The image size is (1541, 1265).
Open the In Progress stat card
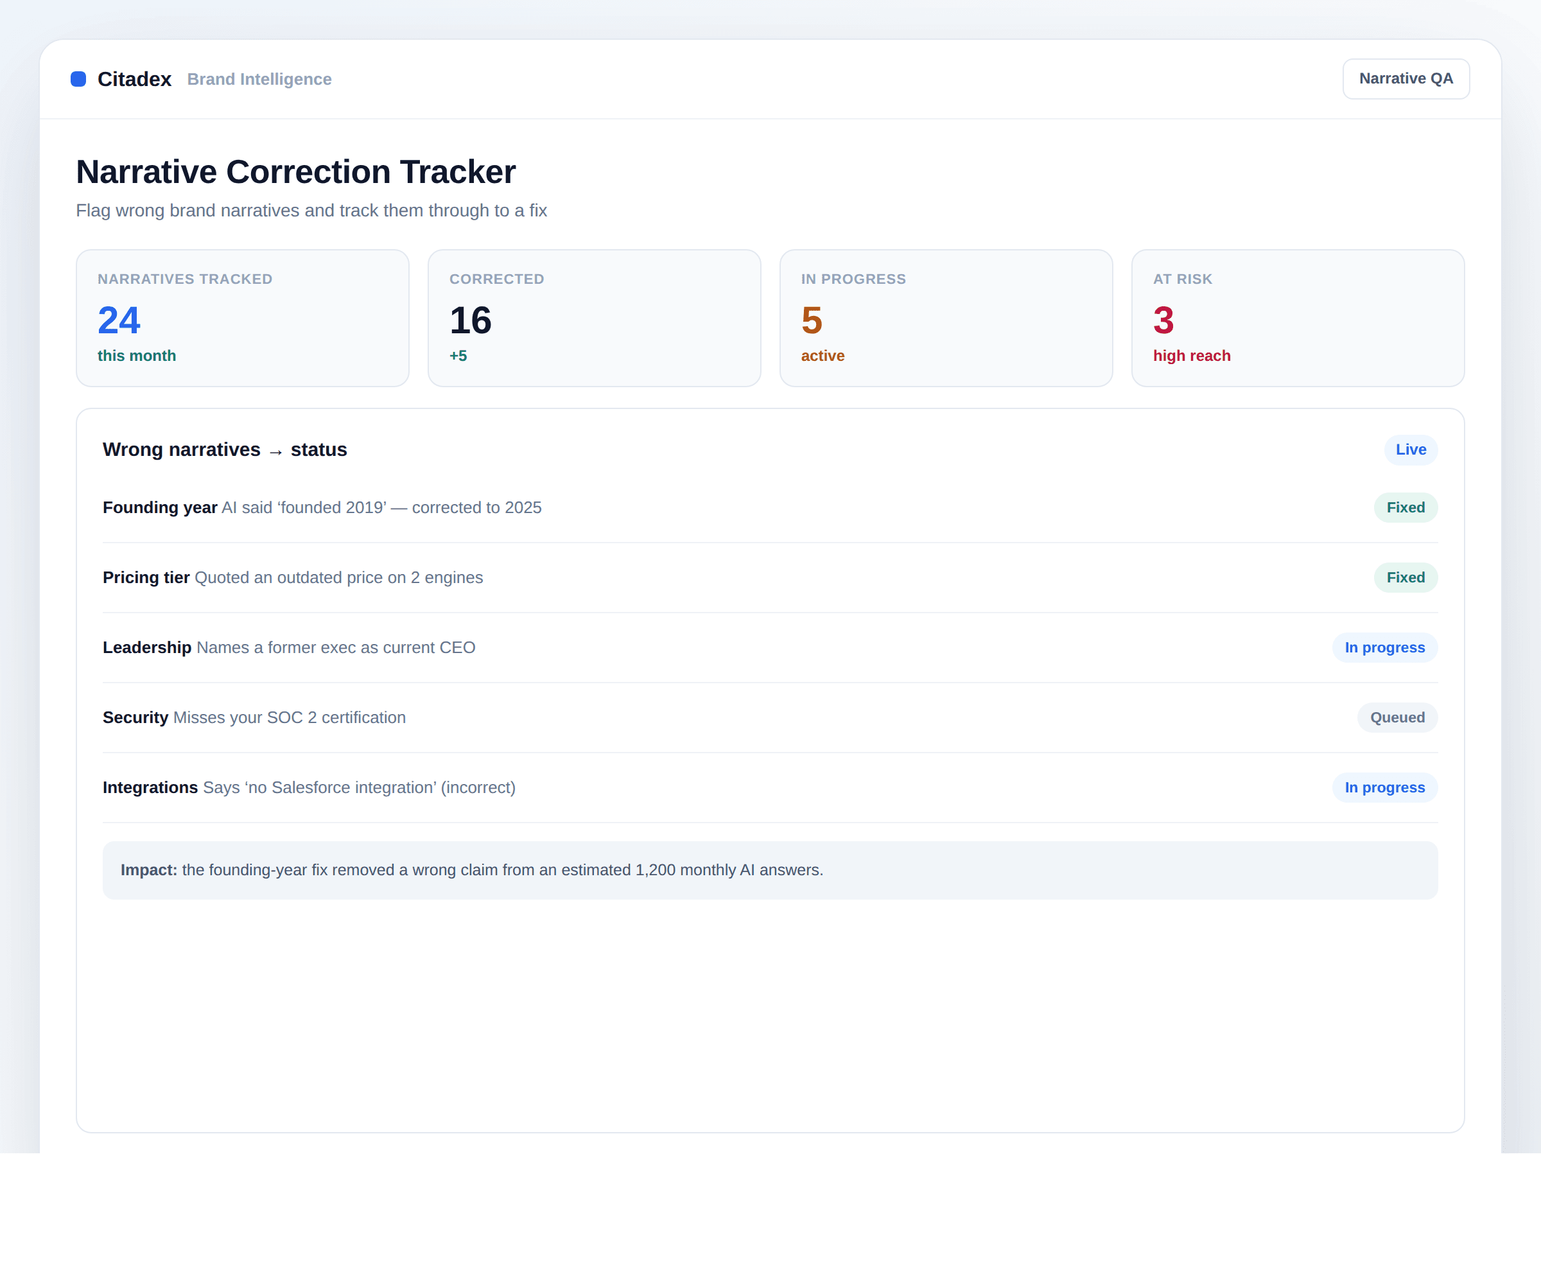point(946,318)
